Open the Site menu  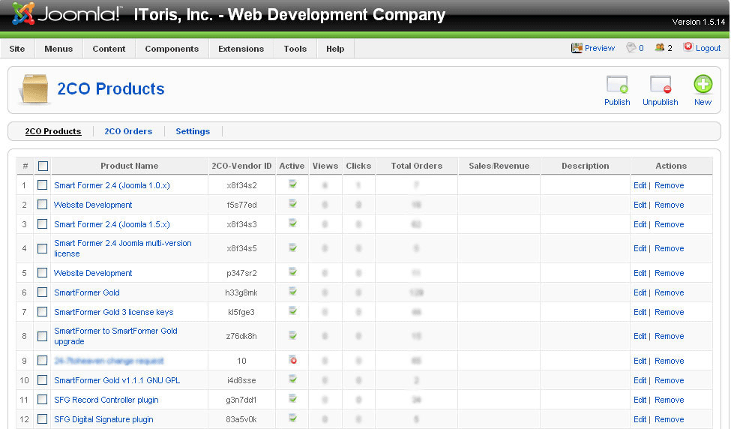click(17, 49)
